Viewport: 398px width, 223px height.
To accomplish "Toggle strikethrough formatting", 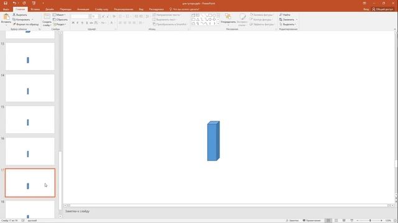I will coord(91,23).
